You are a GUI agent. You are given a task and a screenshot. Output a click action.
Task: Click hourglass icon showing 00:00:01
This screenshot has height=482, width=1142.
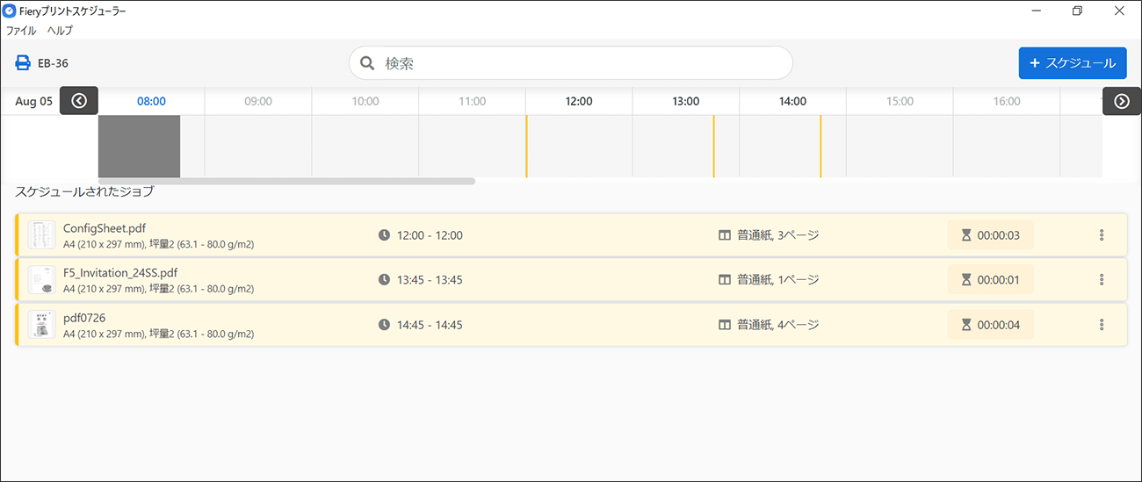pyautogui.click(x=966, y=280)
